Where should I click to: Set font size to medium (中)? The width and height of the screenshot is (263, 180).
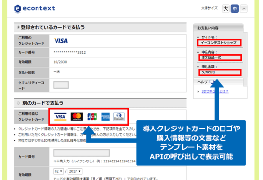(235, 9)
